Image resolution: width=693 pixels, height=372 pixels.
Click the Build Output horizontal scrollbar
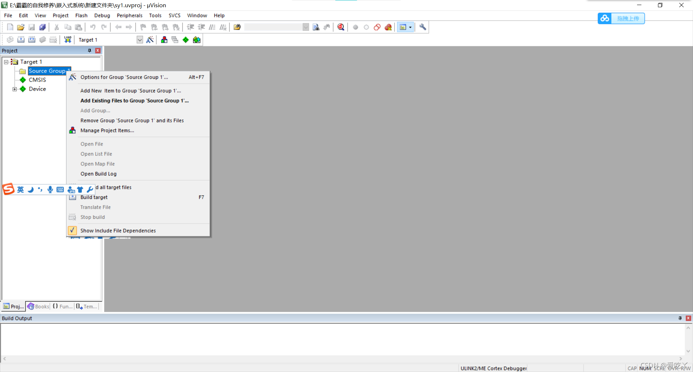click(343, 359)
